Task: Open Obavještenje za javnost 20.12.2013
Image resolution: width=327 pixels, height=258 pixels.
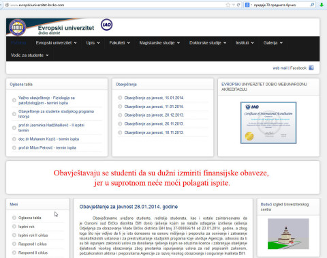Action: pyautogui.click(x=154, y=115)
